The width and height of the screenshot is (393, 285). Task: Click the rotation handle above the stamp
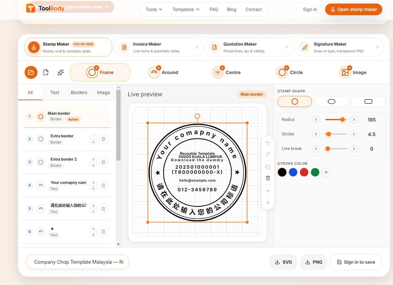[197, 116]
